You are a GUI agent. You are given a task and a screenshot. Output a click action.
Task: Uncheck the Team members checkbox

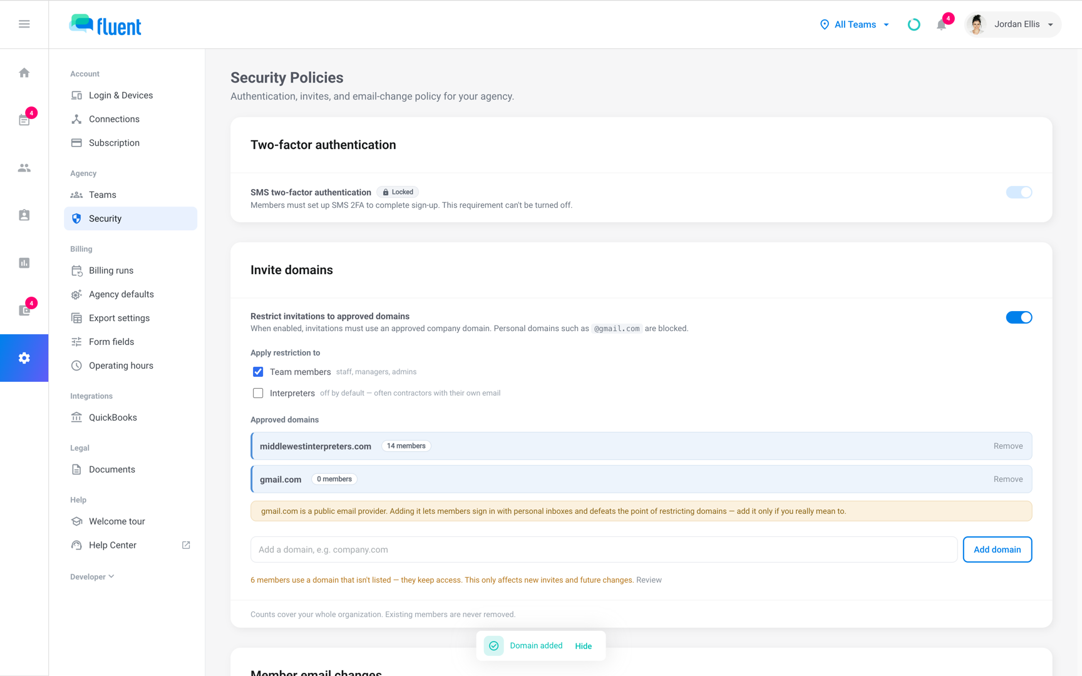coord(258,372)
